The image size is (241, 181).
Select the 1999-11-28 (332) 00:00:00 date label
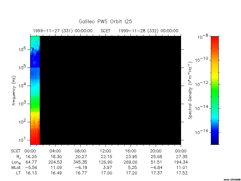pyautogui.click(x=148, y=31)
